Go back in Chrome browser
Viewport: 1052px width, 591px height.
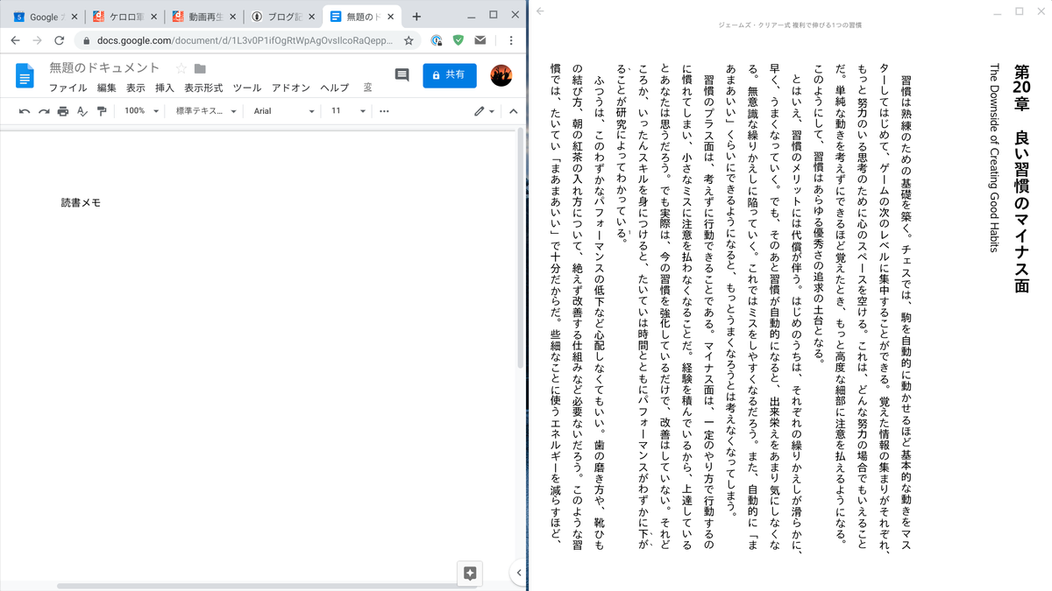click(15, 40)
